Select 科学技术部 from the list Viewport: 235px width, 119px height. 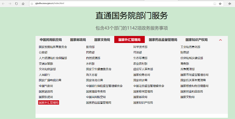140,47
